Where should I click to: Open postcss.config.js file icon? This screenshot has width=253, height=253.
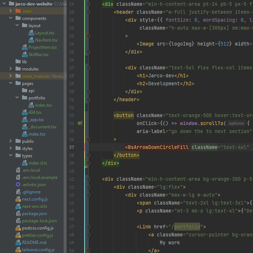pyautogui.click(x=18, y=228)
